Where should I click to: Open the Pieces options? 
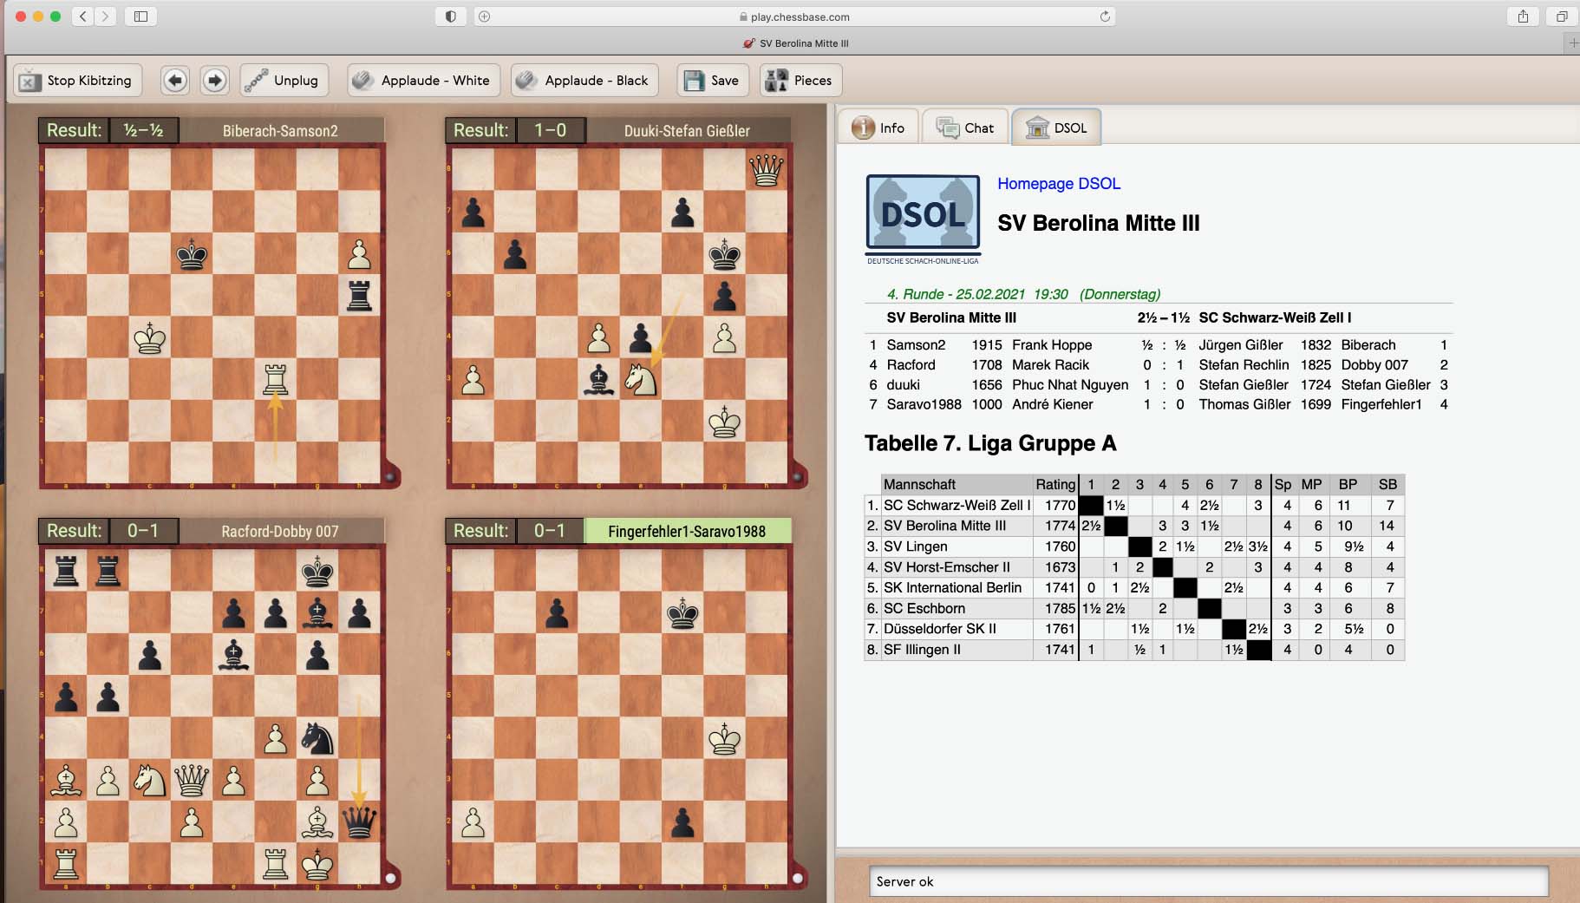tap(800, 81)
